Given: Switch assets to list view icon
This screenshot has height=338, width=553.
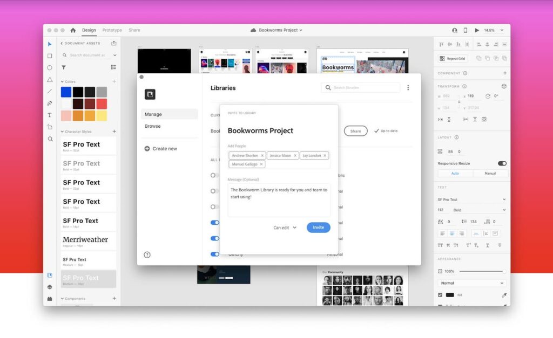Looking at the screenshot, I should click(x=113, y=67).
